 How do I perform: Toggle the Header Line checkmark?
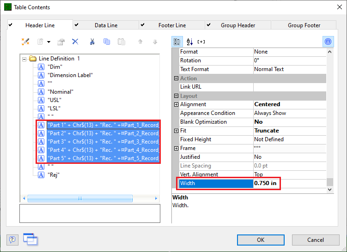[11, 25]
